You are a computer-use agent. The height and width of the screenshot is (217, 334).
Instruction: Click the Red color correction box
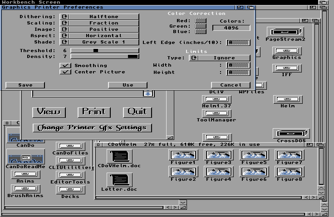(201, 21)
